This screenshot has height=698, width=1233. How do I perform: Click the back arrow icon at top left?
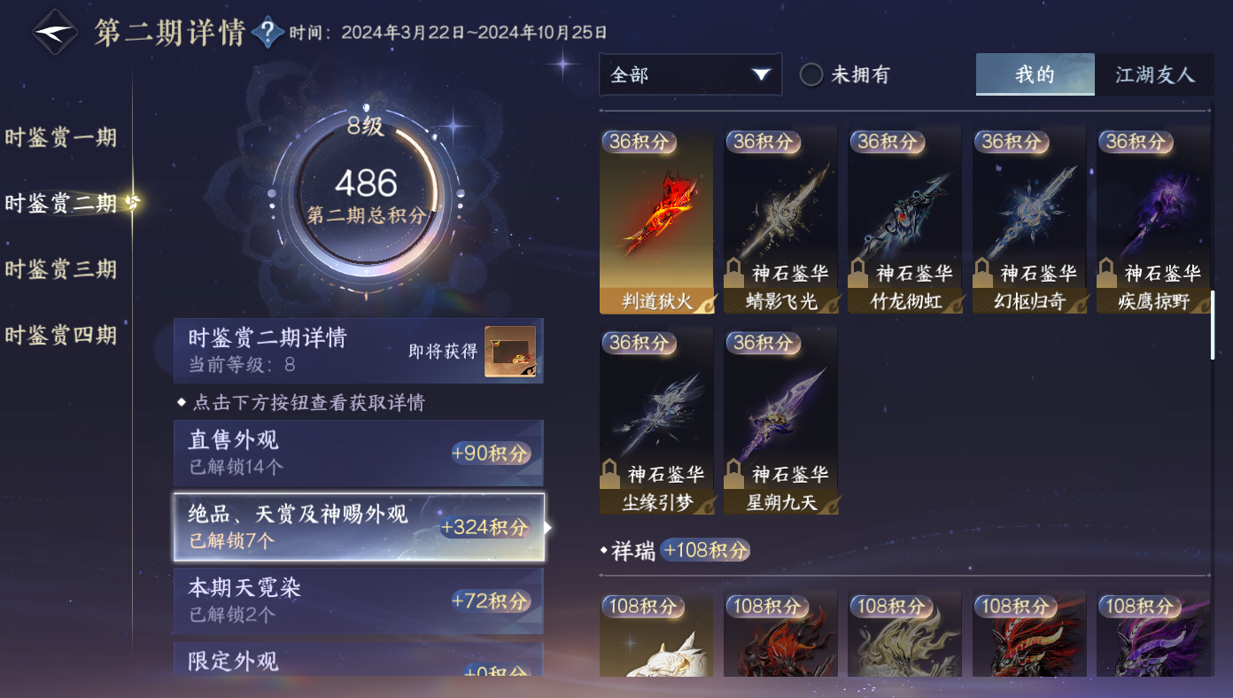click(55, 33)
